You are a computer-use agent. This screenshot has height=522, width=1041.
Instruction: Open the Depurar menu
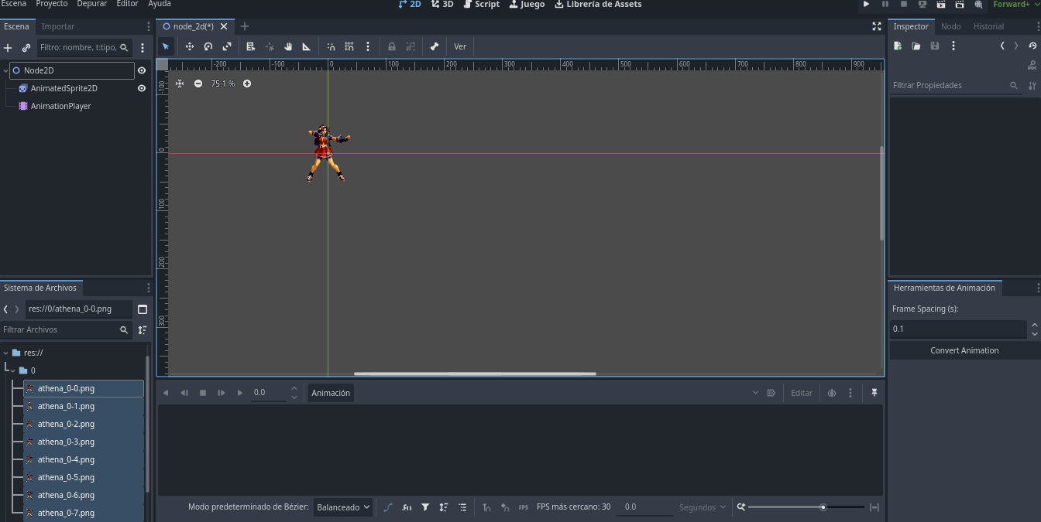[92, 4]
